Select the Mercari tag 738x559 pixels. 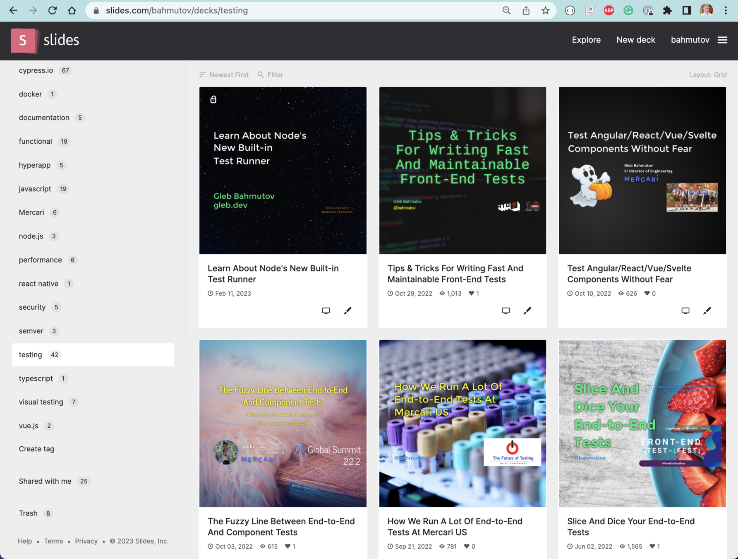tap(93, 212)
